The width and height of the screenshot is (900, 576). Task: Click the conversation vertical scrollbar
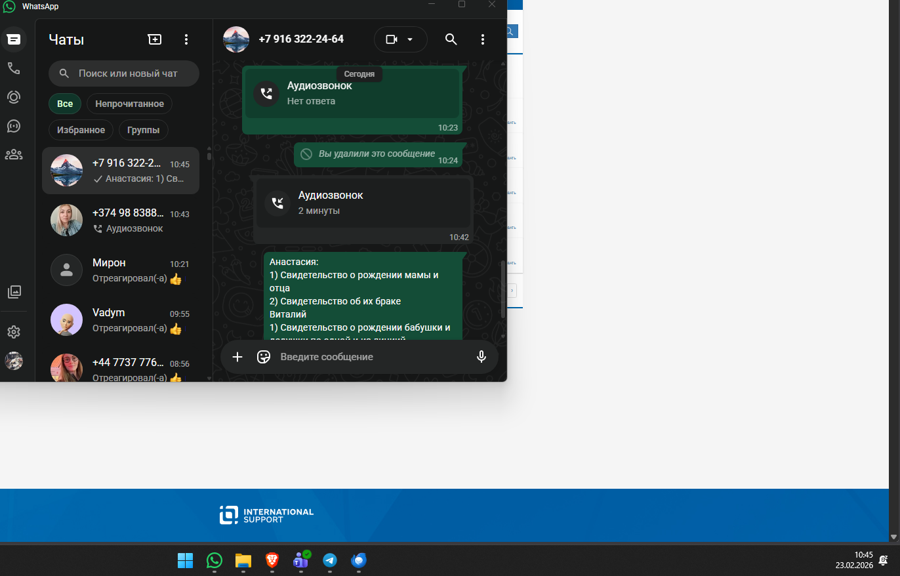(503, 289)
